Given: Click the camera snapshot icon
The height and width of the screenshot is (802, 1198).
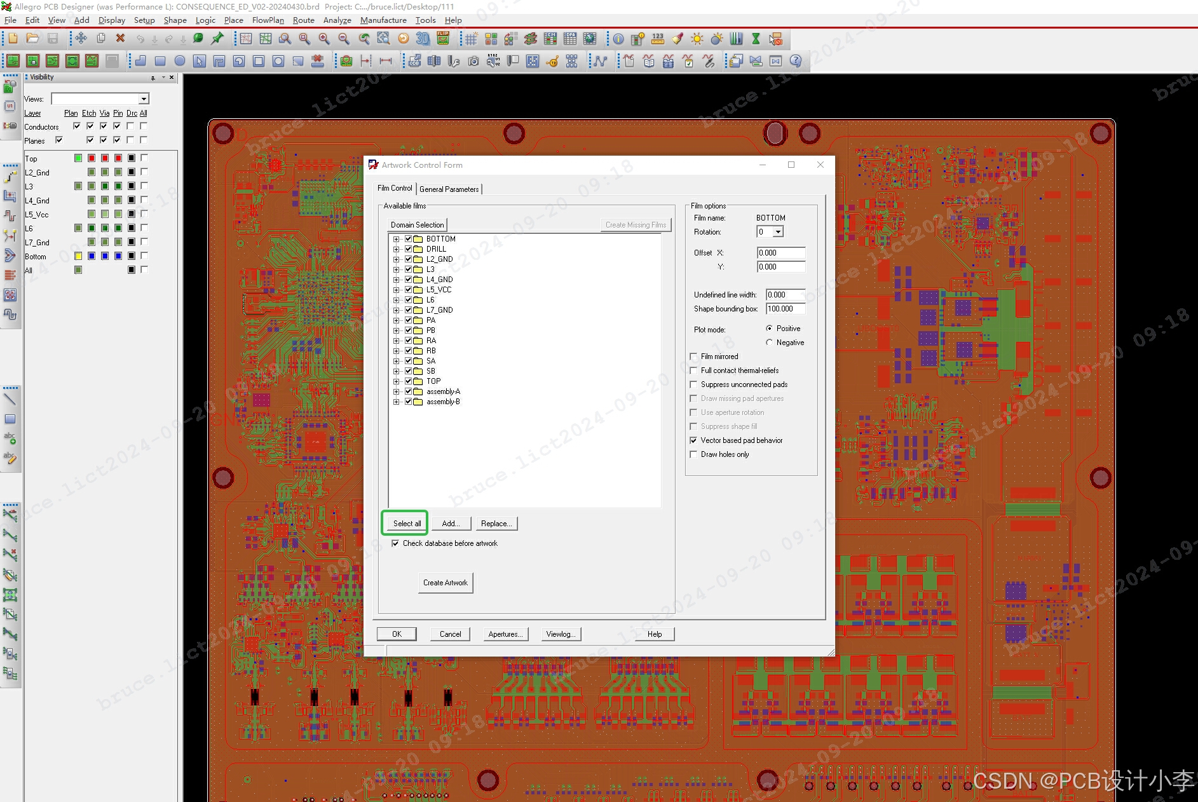Looking at the screenshot, I should tap(473, 61).
